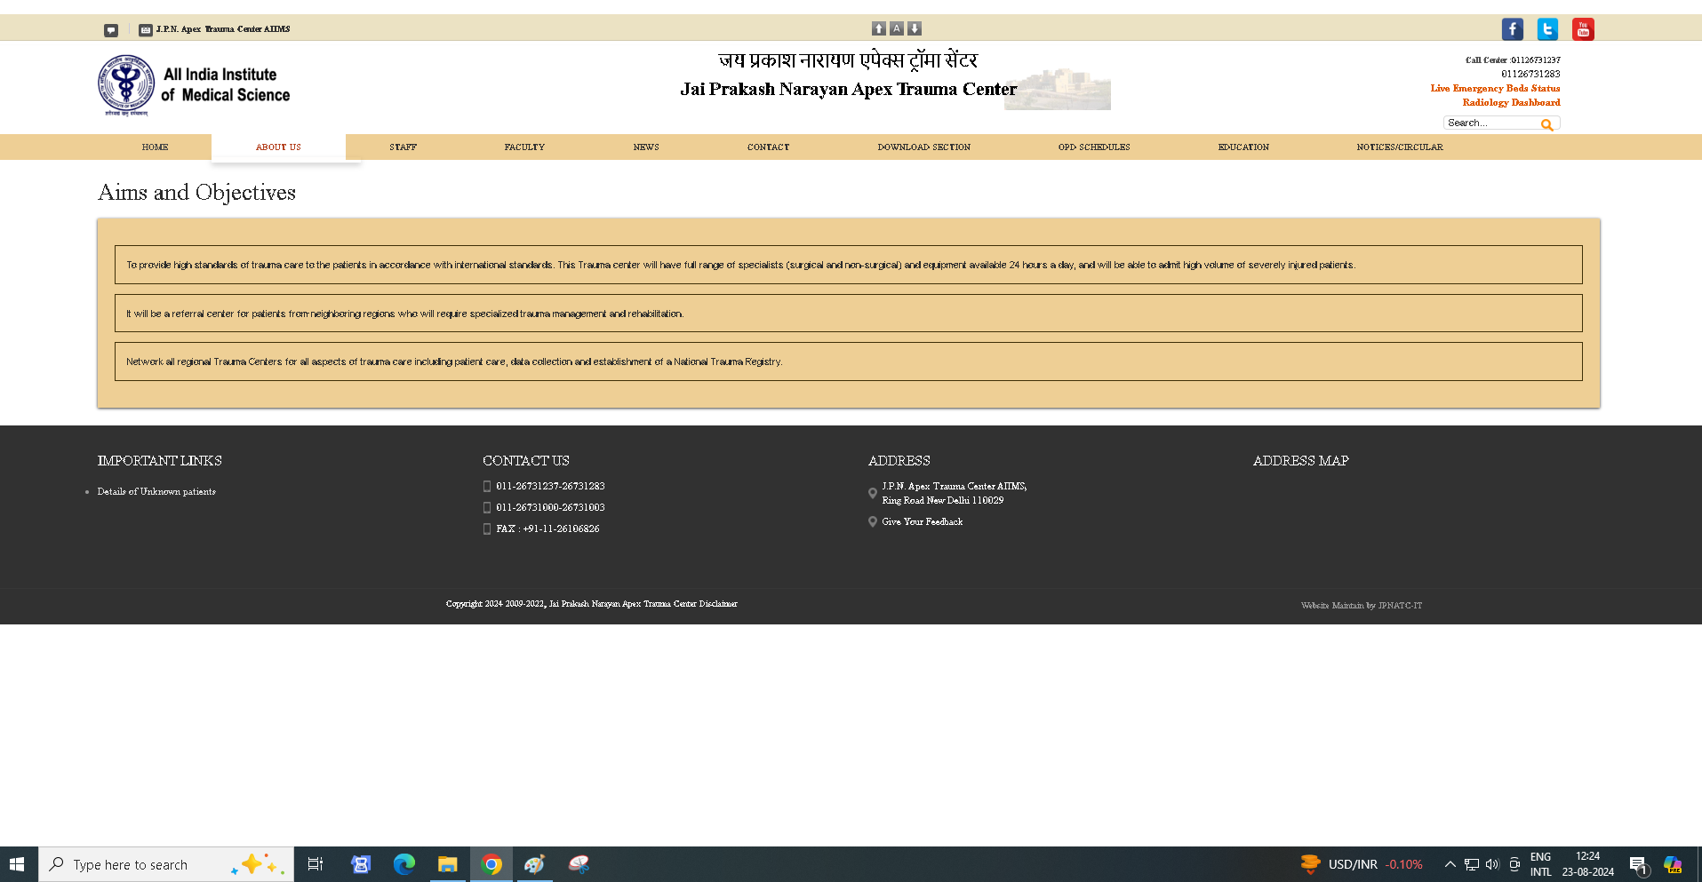The height and width of the screenshot is (882, 1702).
Task: Click the 'Network all regional Trauma Centers' paragraph
Action: pos(454,362)
